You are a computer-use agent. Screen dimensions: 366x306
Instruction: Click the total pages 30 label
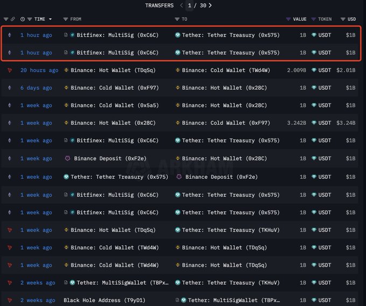(203, 5)
